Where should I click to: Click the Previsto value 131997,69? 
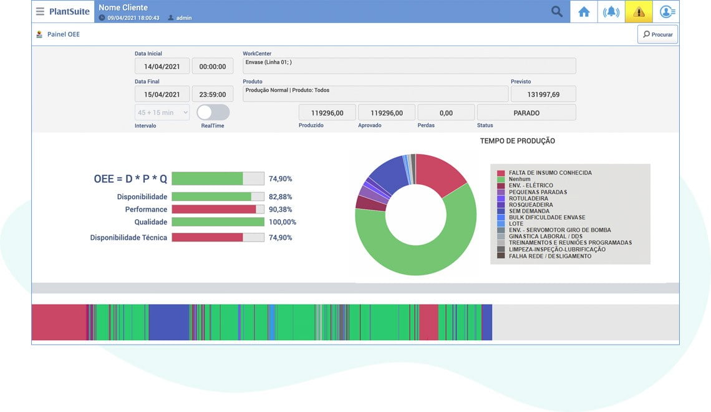pyautogui.click(x=543, y=94)
